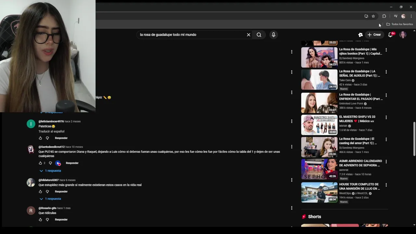This screenshot has height=234, width=416.
Task: Open the @Rosario-g8s channel link
Action: tap(47, 208)
